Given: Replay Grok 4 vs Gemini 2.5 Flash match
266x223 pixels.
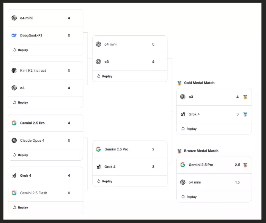Looking at the screenshot, I should pyautogui.click(x=20, y=207).
